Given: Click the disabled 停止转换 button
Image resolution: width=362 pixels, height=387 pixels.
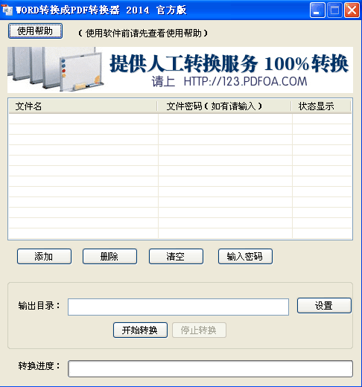Looking at the screenshot, I should point(199,330).
